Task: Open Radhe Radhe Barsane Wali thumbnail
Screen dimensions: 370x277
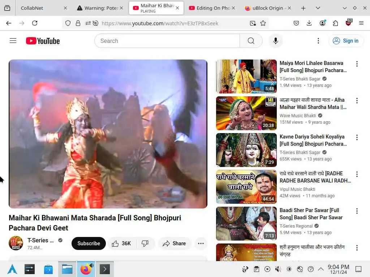Action: (246, 186)
